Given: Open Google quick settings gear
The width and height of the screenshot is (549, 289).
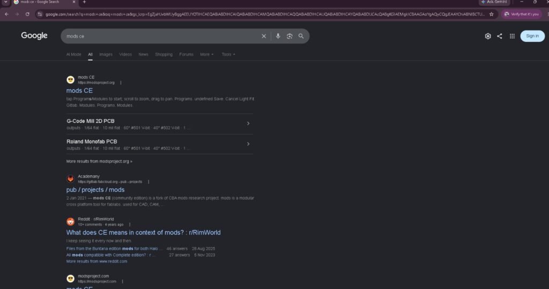Looking at the screenshot, I should pos(488,36).
